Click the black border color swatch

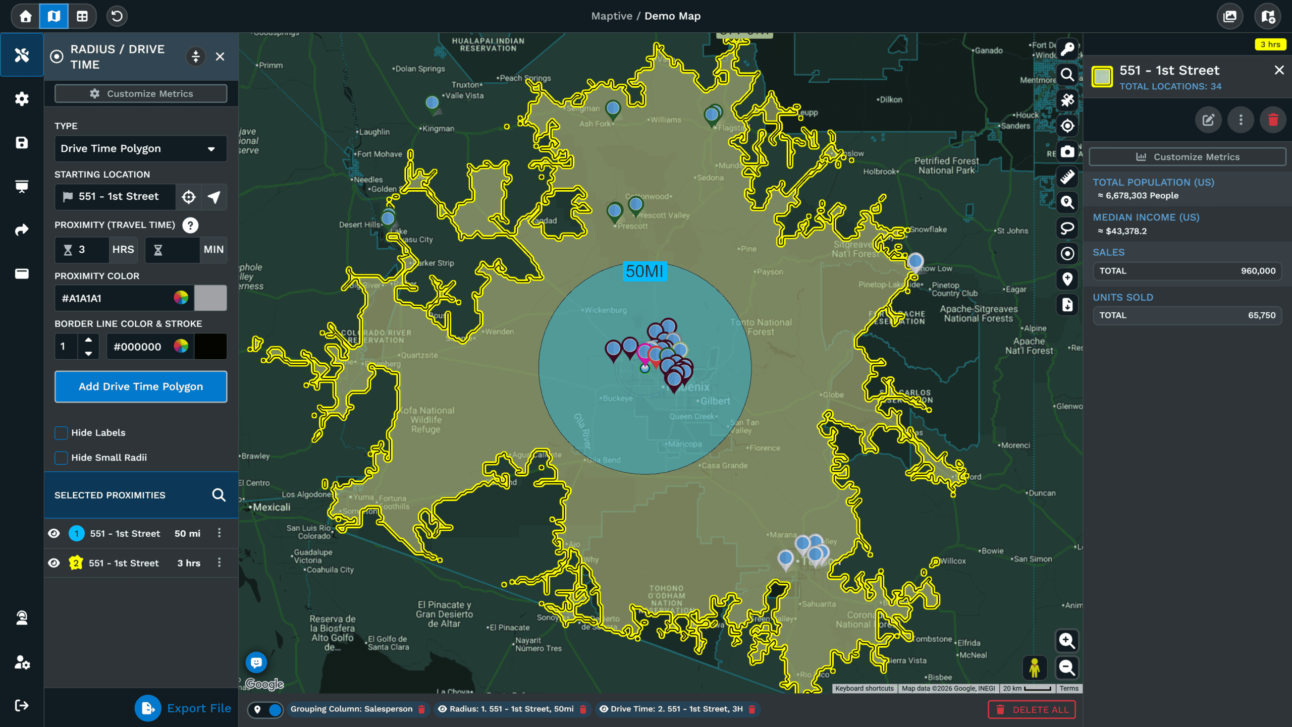coord(210,347)
